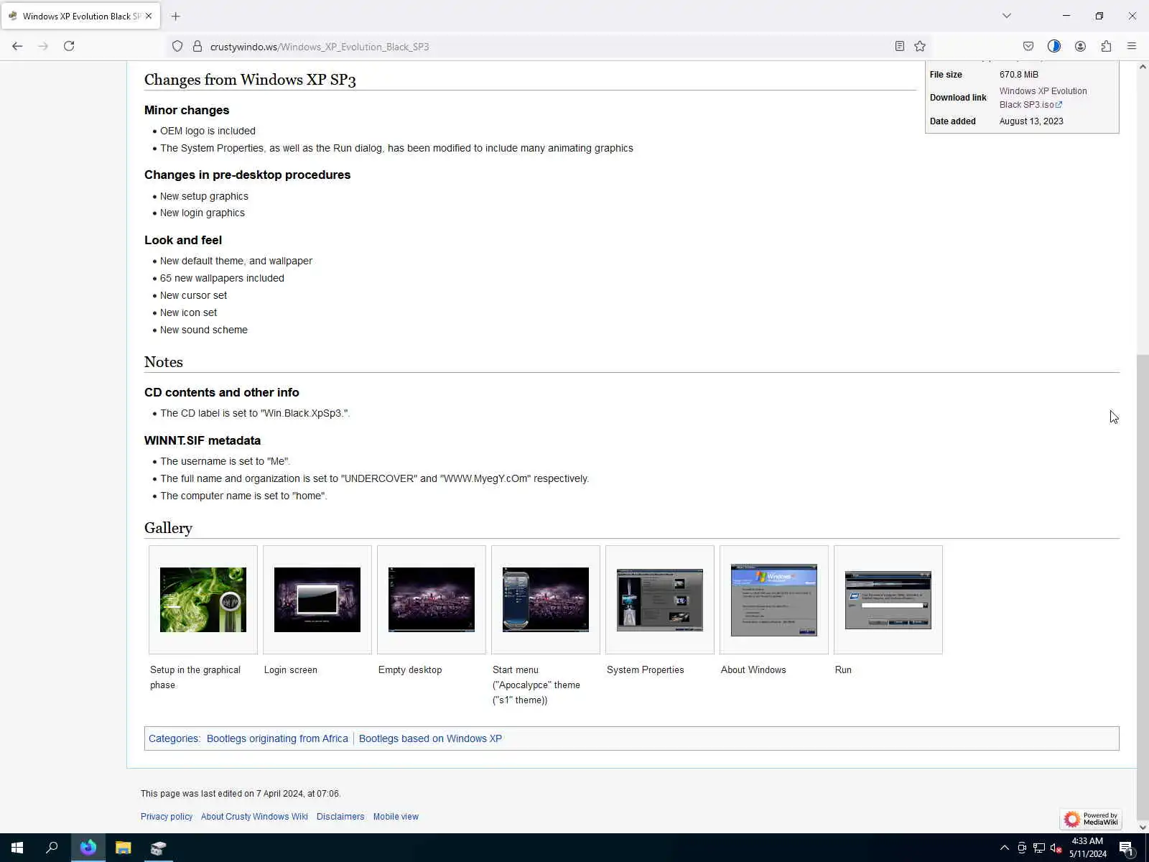Show hidden system tray icons
The image size is (1149, 862).
tap(1004, 848)
